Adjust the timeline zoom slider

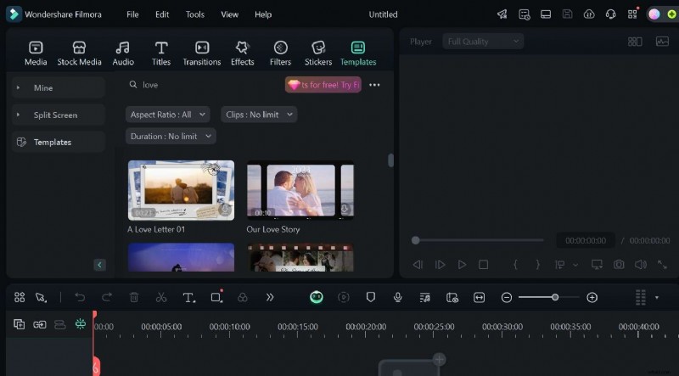coord(554,298)
